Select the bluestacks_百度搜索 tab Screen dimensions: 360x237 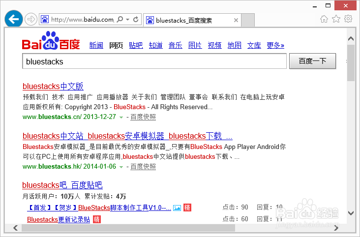click(192, 20)
